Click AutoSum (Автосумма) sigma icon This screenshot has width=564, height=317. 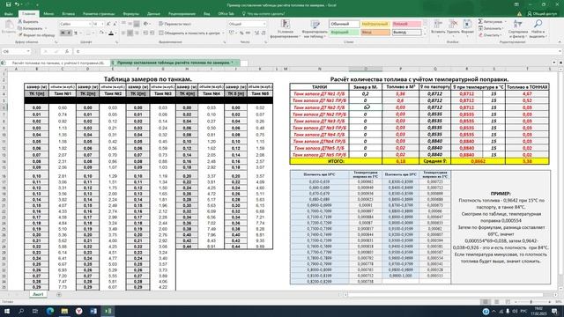[x=480, y=22]
